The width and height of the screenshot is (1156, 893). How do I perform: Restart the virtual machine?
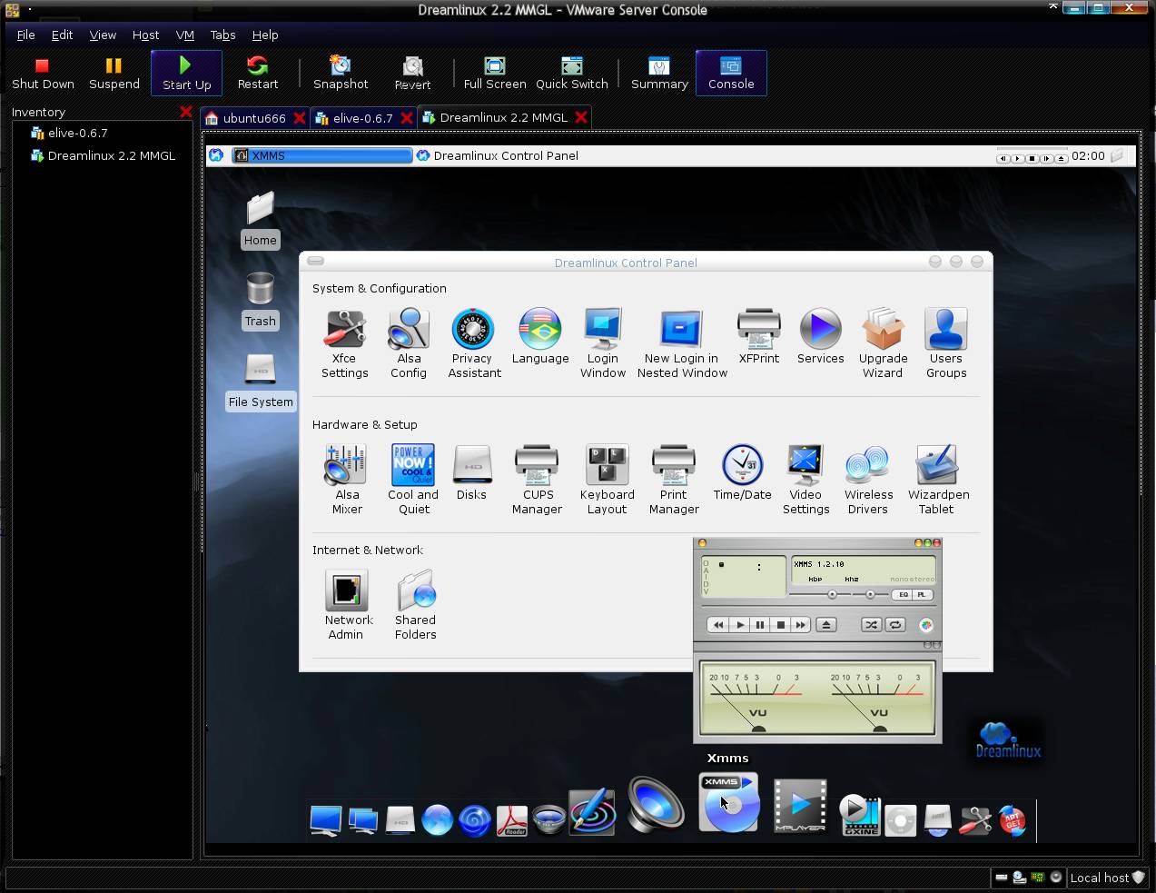point(258,74)
